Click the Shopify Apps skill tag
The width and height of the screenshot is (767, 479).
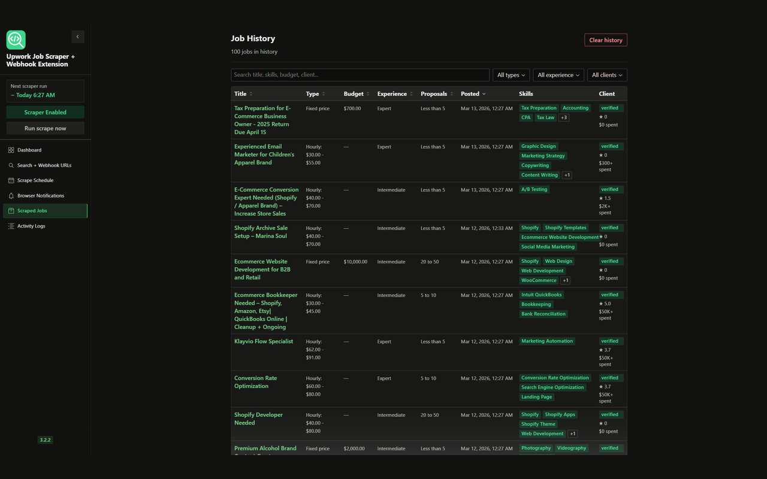point(560,415)
